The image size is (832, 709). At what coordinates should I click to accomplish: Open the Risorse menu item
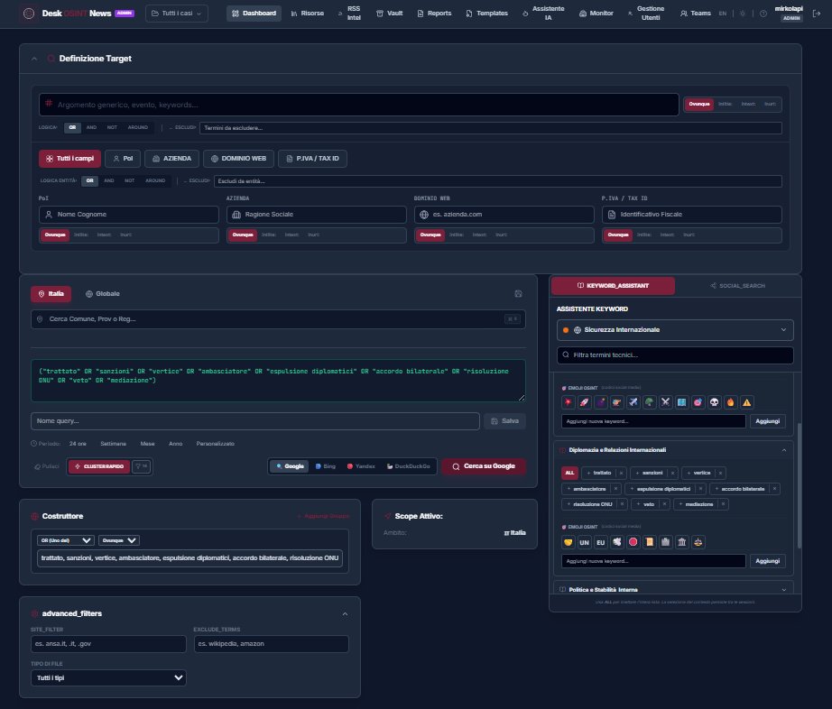[307, 14]
